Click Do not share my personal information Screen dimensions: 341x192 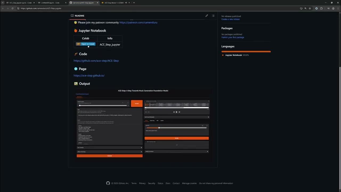point(216,183)
